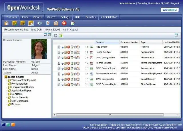
Task: Click the green arrows icon above document table
Action: pos(61,36)
